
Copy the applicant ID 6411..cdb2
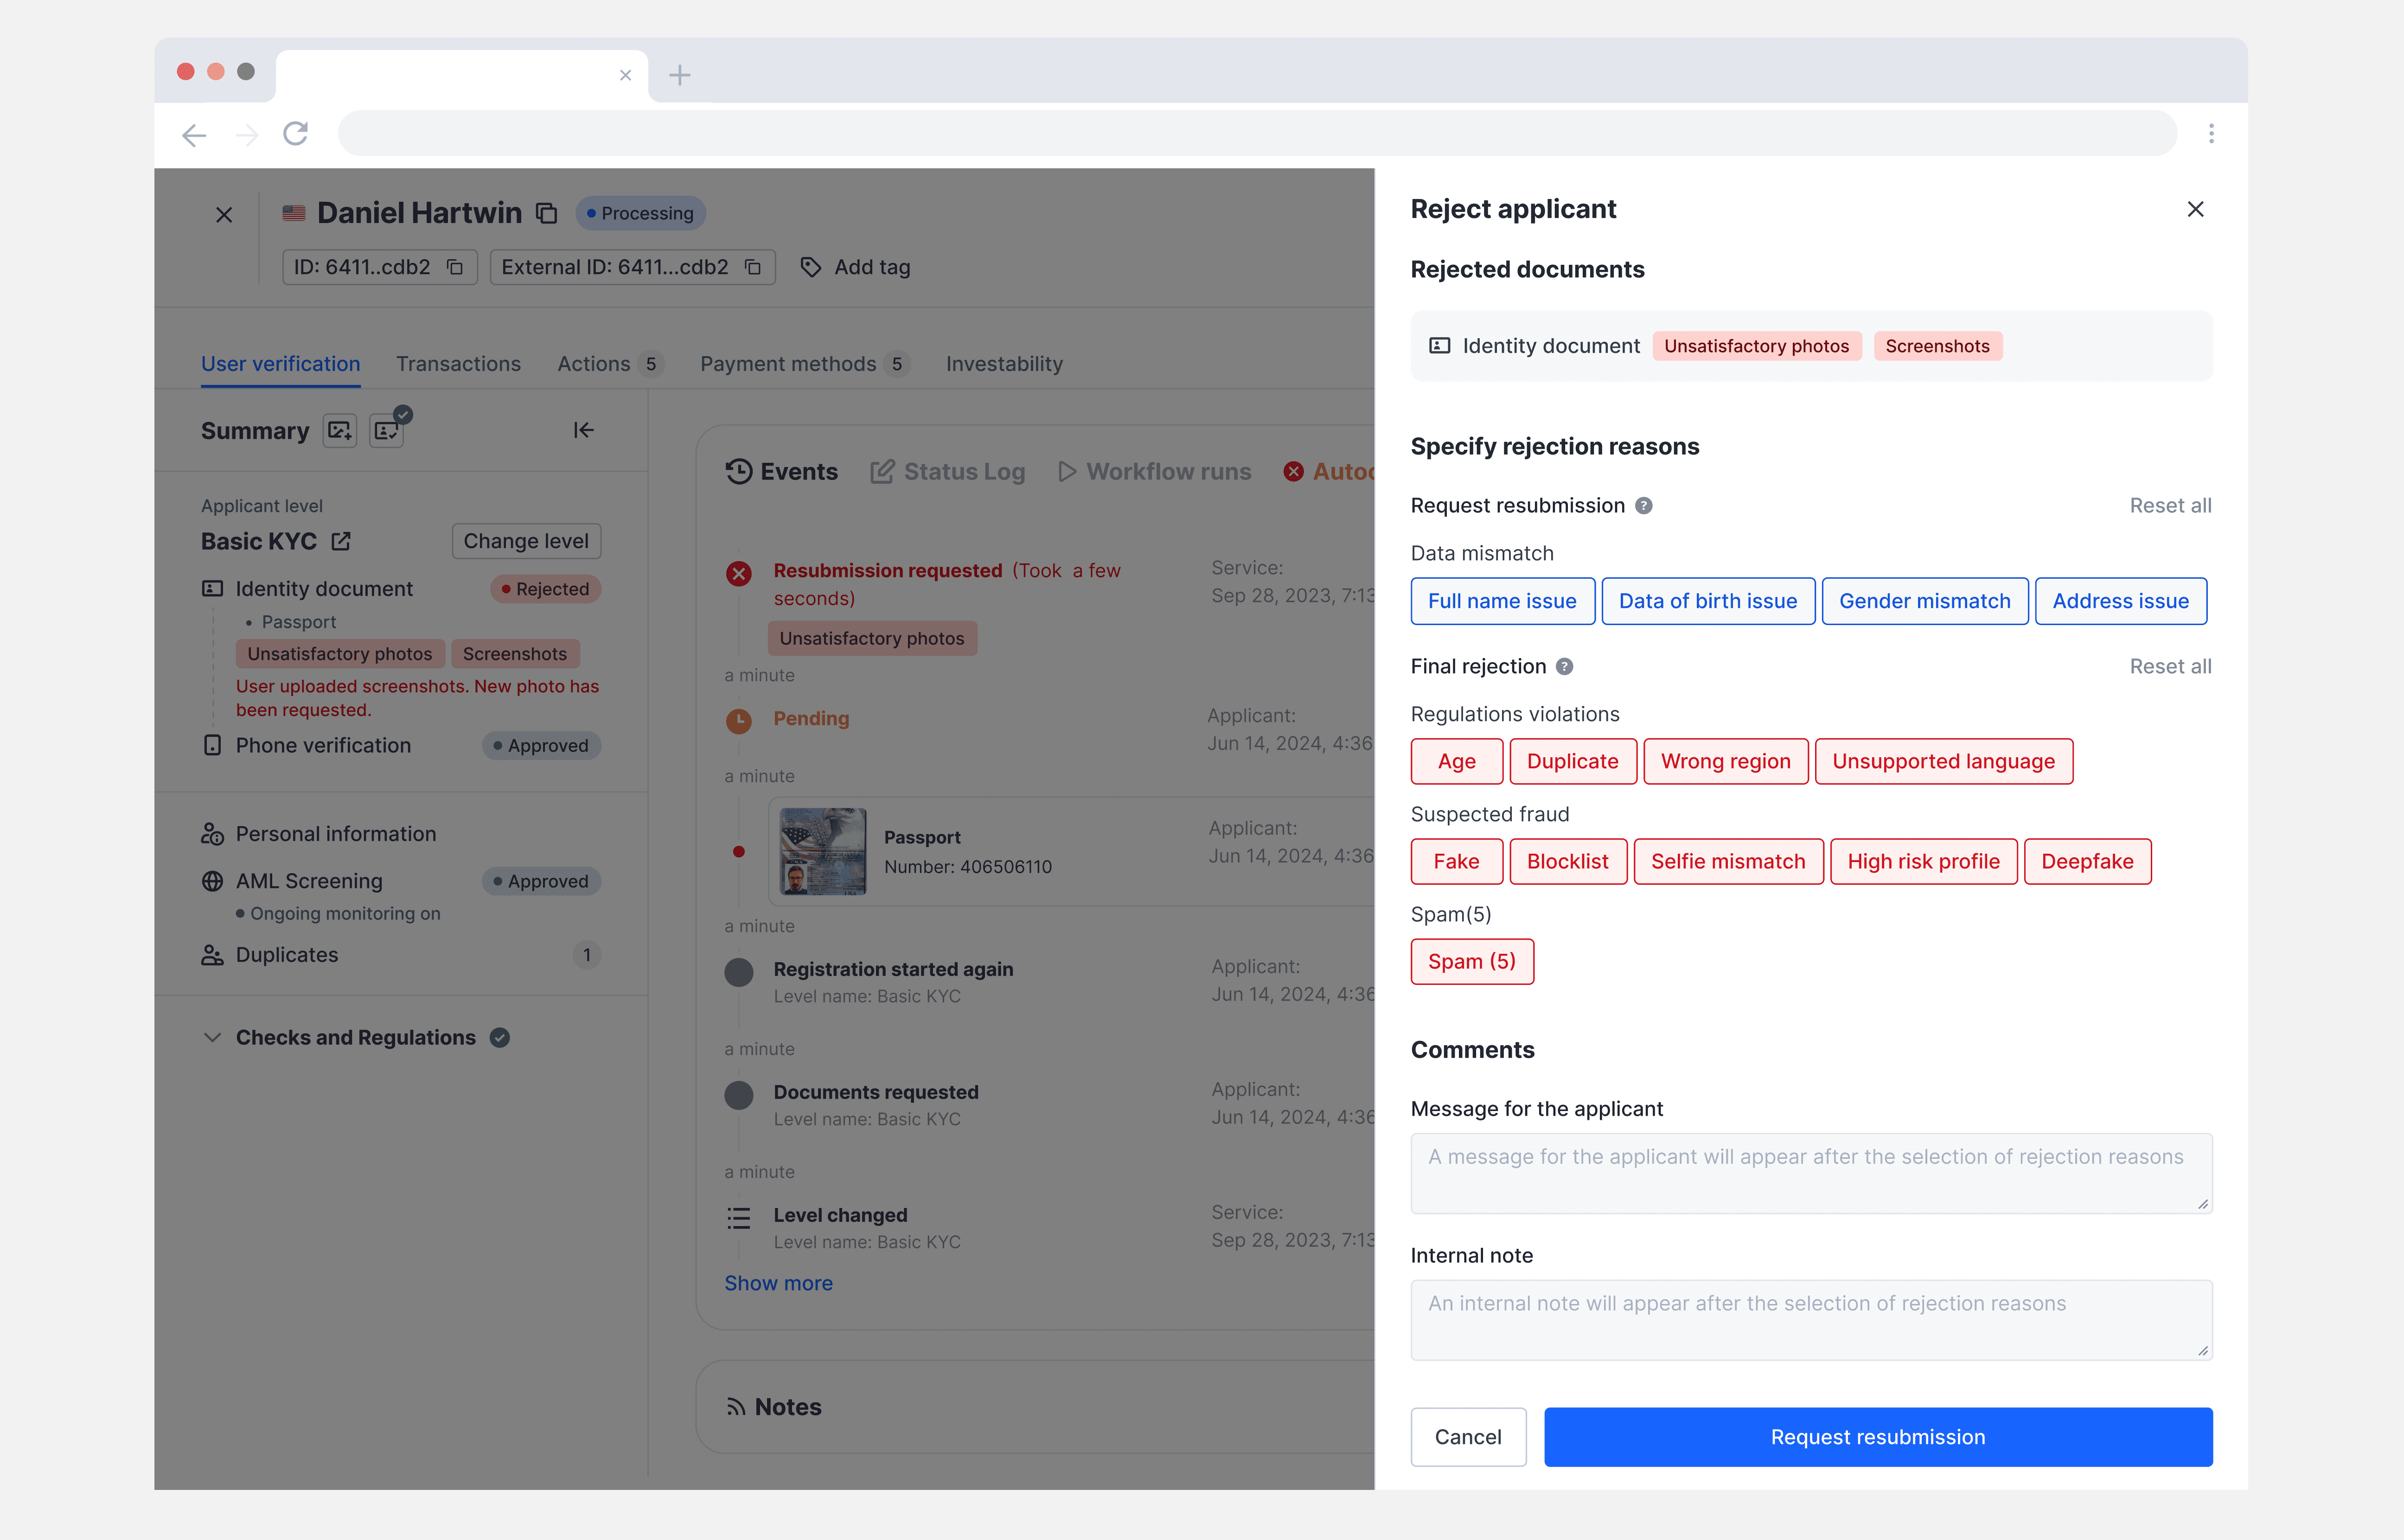click(455, 267)
